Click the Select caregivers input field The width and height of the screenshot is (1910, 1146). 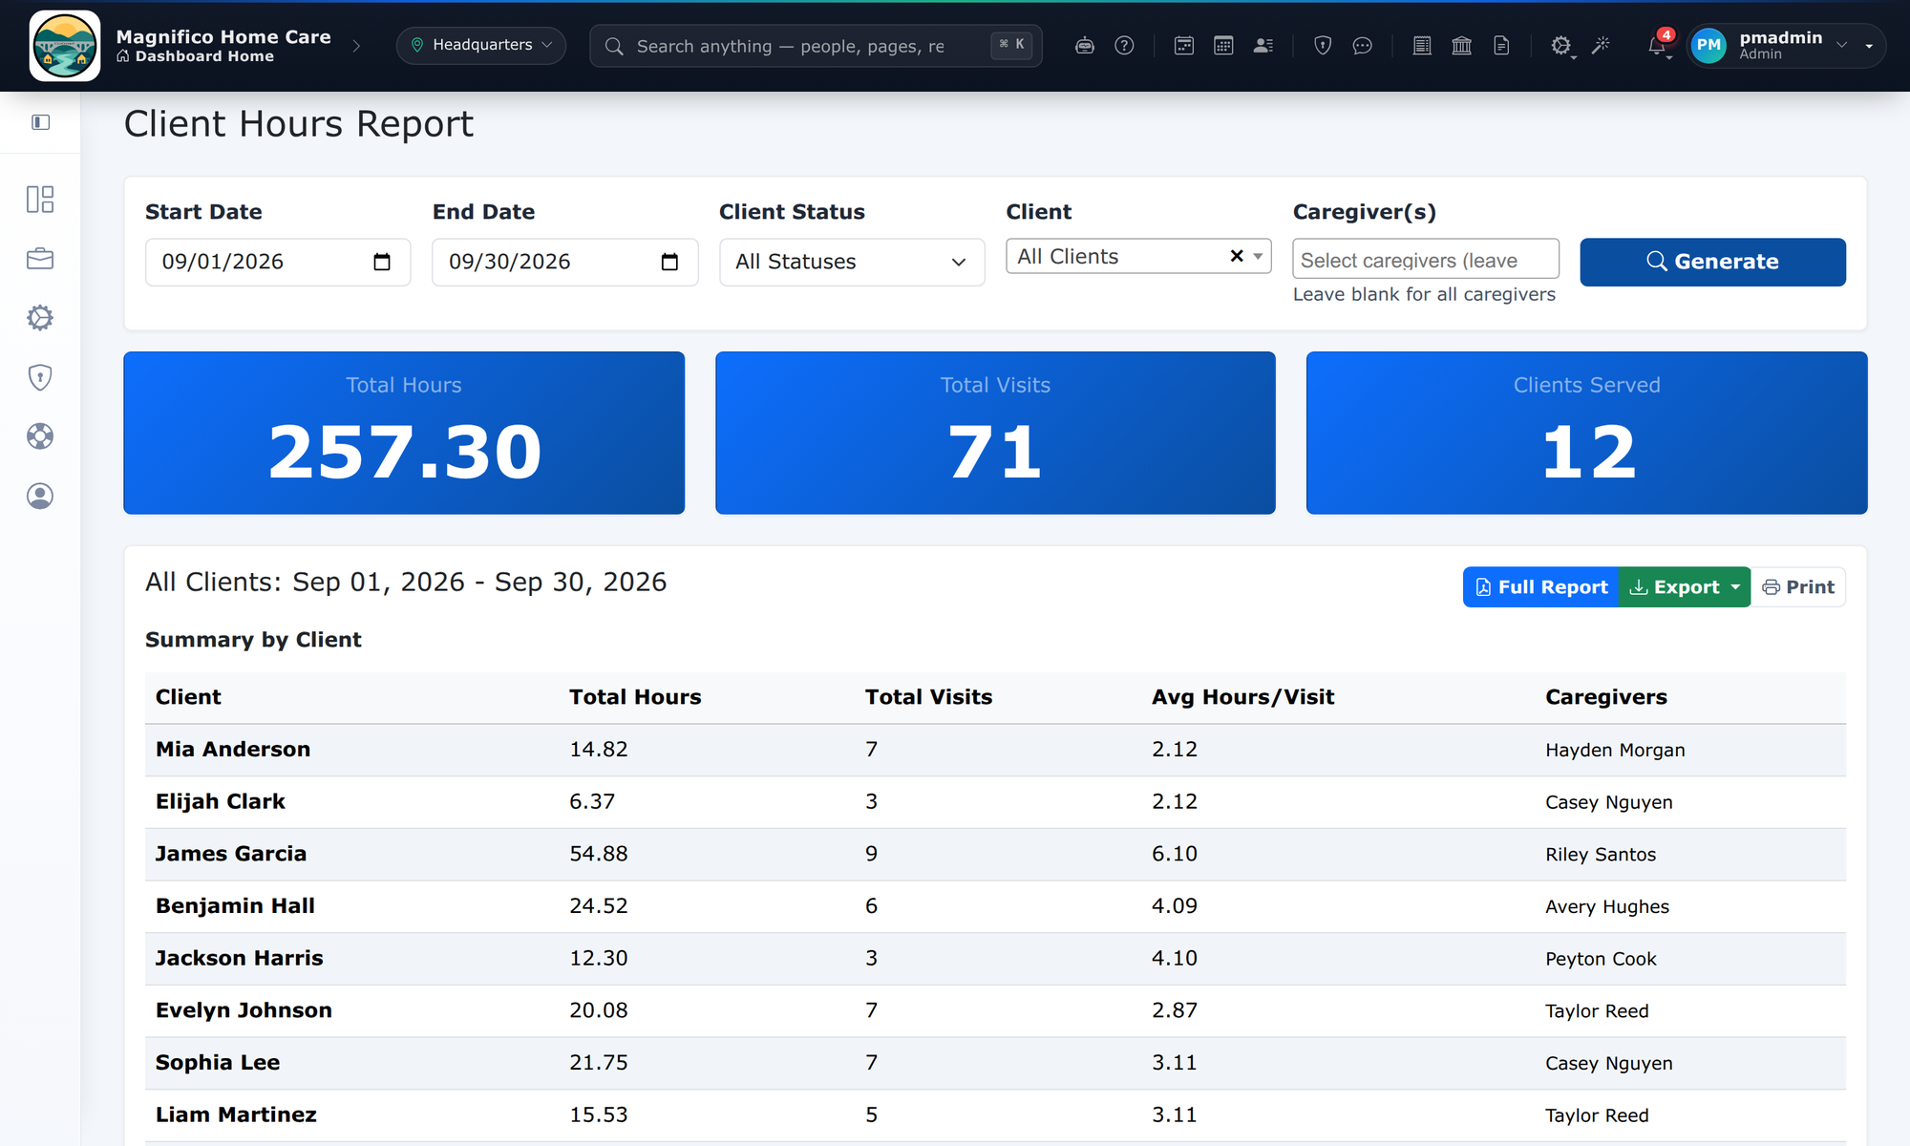tap(1425, 260)
